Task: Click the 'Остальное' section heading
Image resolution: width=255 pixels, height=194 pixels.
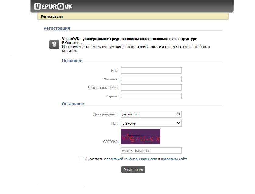Action: pyautogui.click(x=73, y=104)
